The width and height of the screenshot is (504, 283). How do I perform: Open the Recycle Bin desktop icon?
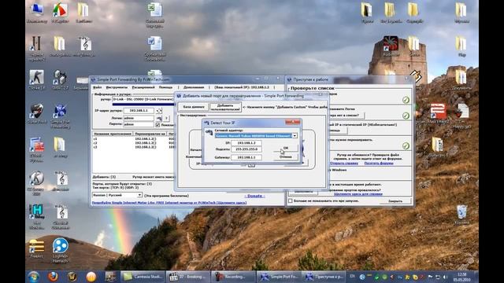(x=462, y=215)
